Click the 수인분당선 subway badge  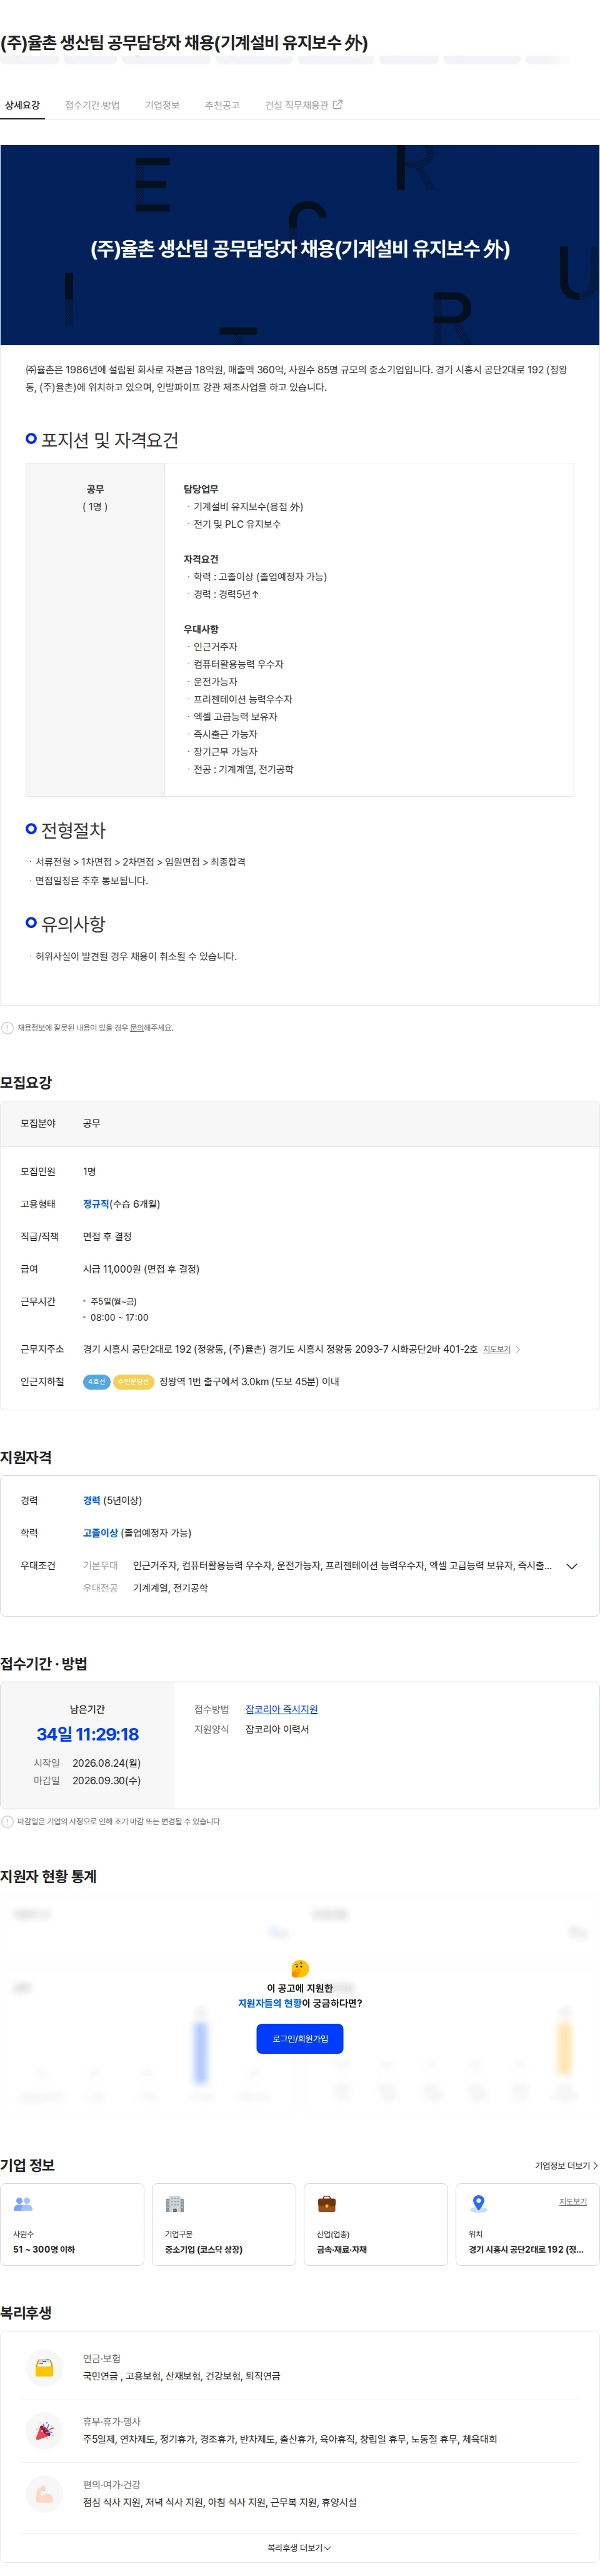[133, 1381]
